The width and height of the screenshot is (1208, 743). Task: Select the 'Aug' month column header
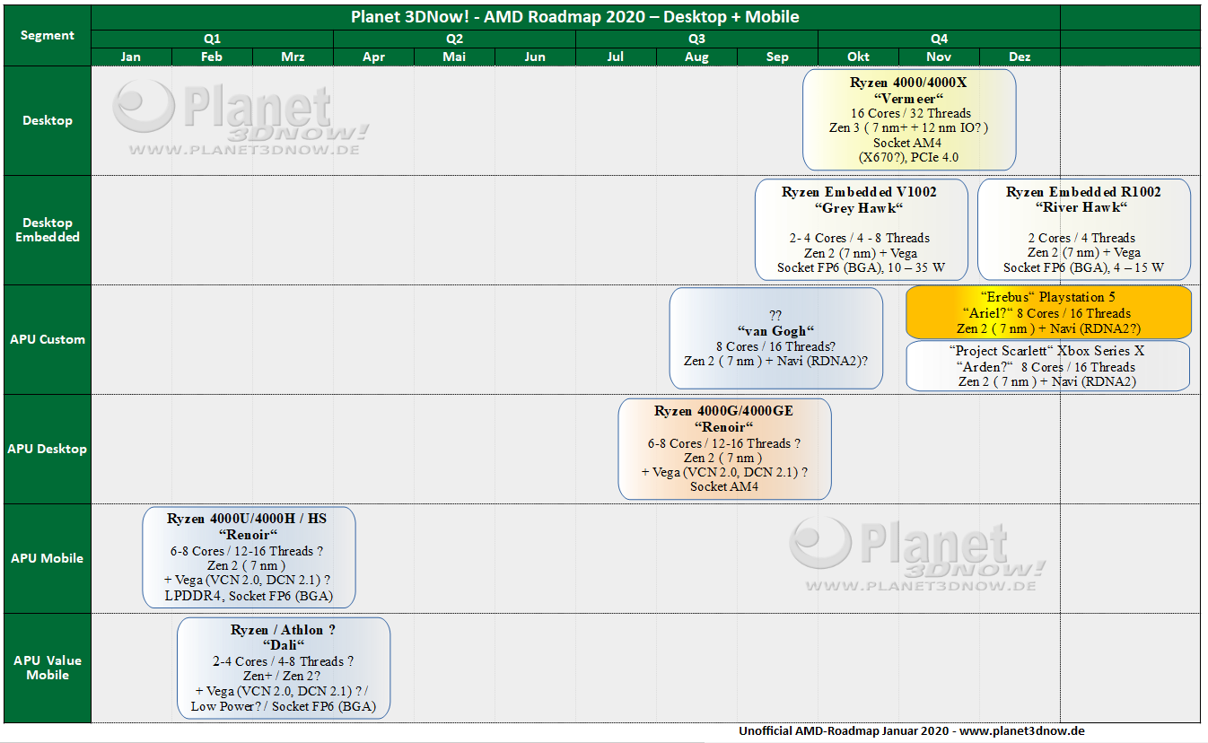696,57
